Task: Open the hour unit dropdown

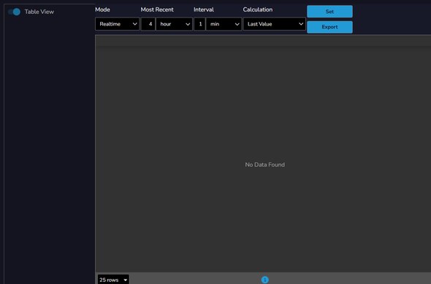Action: click(175, 24)
